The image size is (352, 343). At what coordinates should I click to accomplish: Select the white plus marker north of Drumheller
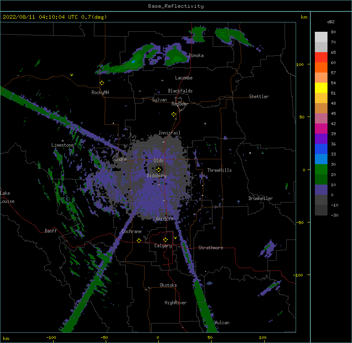(250, 153)
